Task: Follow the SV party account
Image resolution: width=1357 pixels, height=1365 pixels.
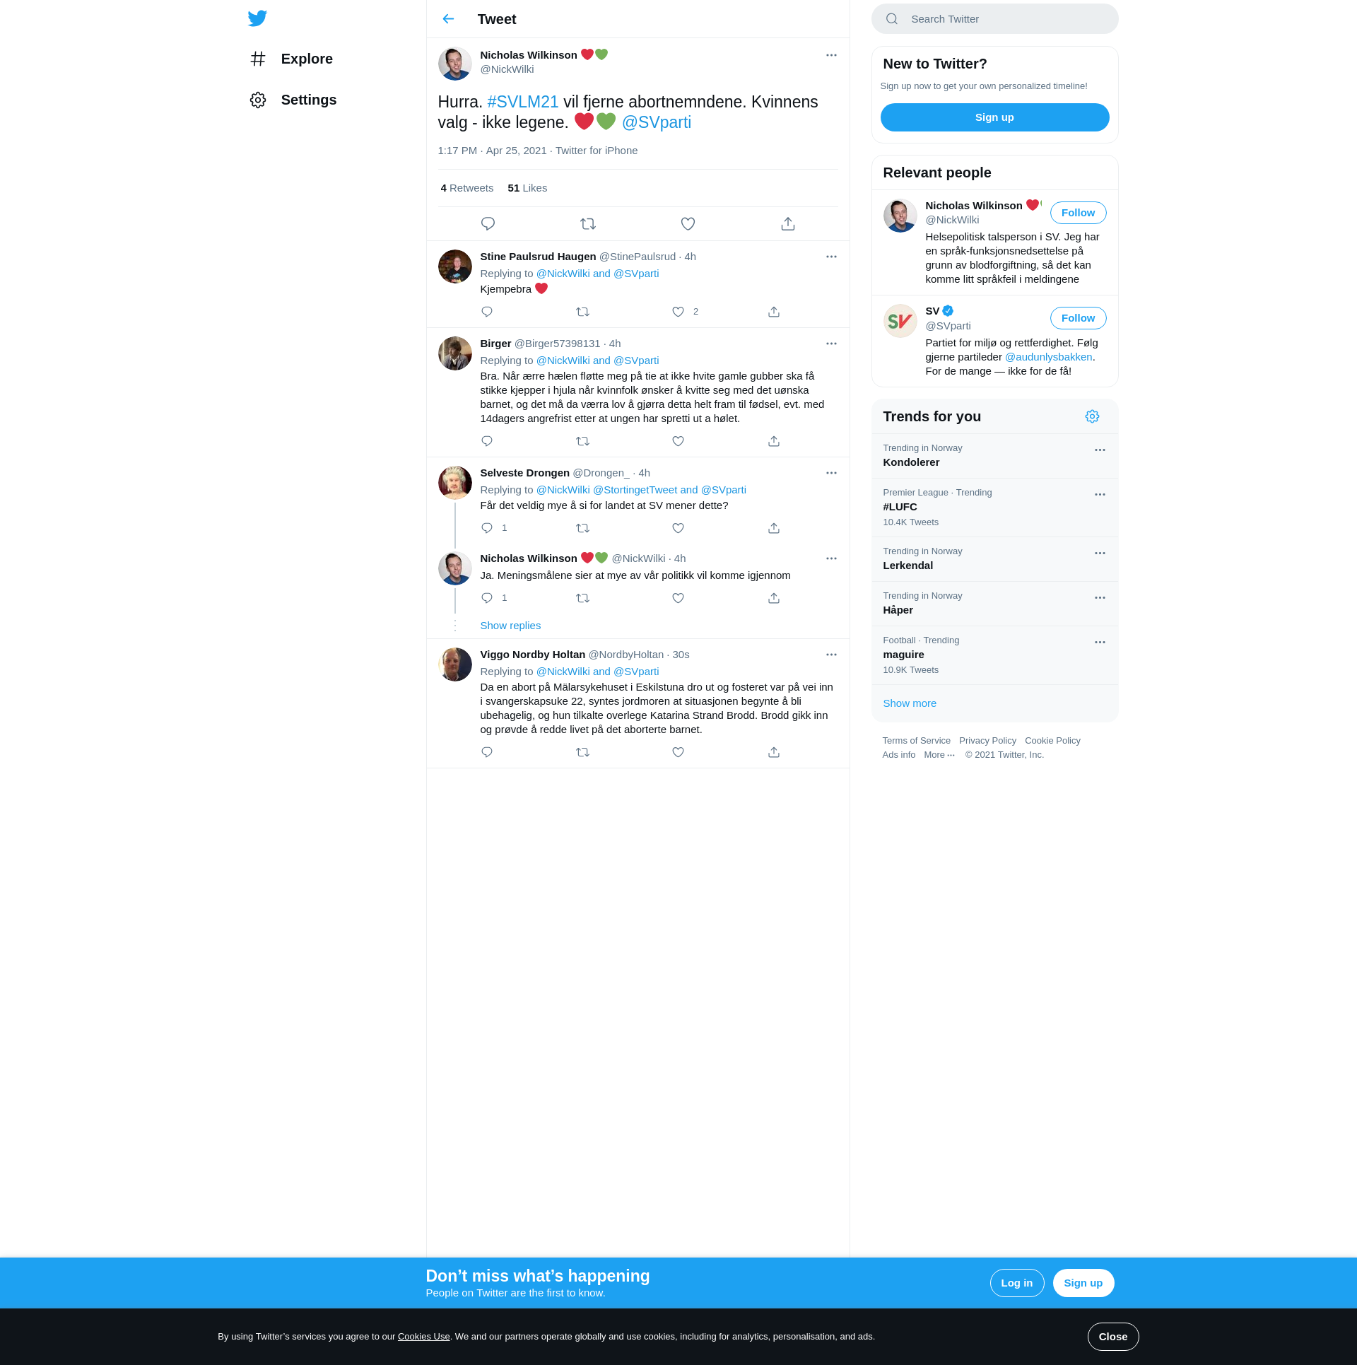Action: (x=1078, y=318)
